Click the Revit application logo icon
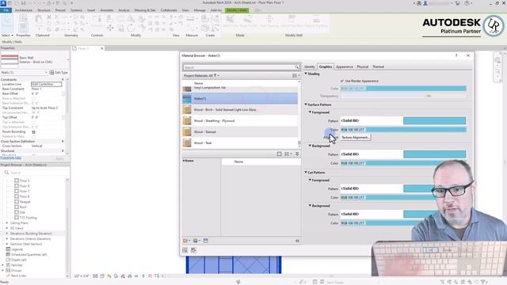Screen dimensions: 507x285 [3, 3]
